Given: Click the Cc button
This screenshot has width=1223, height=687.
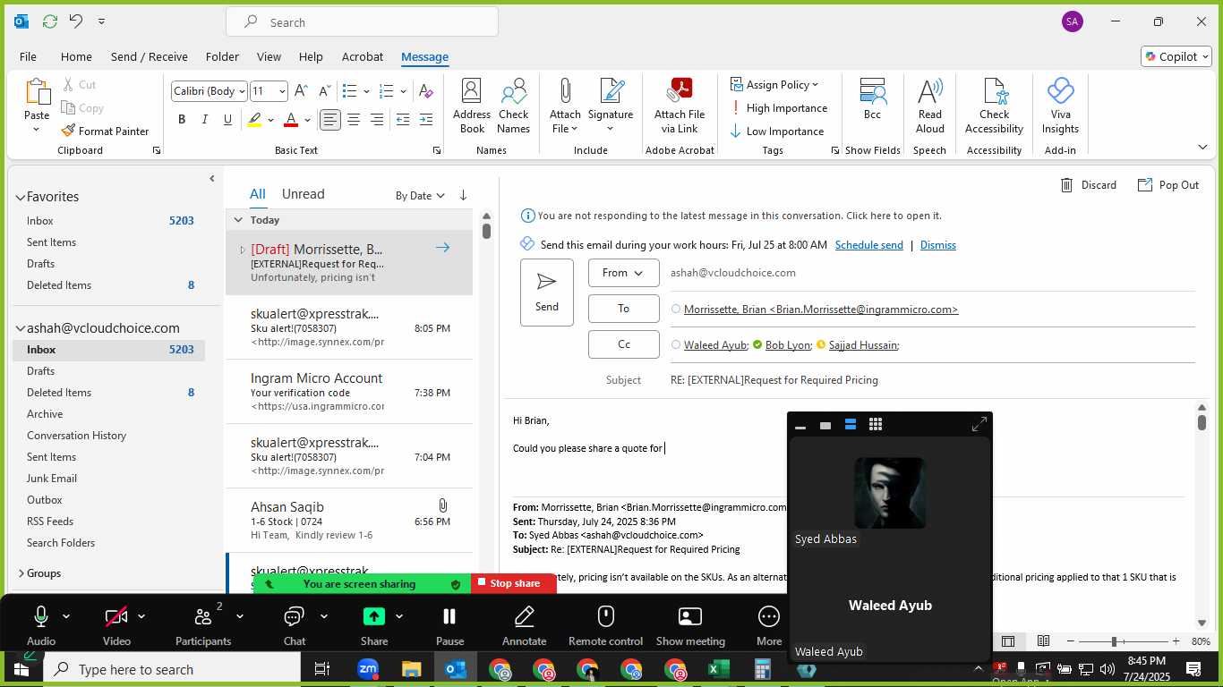Looking at the screenshot, I should (x=624, y=344).
